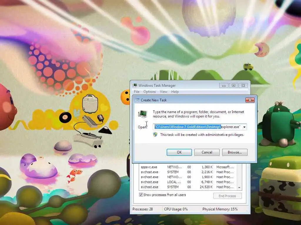
Task: Click the Physical Memory: 15% status entry
Action: pyautogui.click(x=220, y=209)
